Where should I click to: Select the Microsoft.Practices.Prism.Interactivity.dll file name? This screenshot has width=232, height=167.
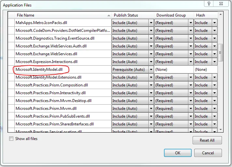(x=51, y=93)
